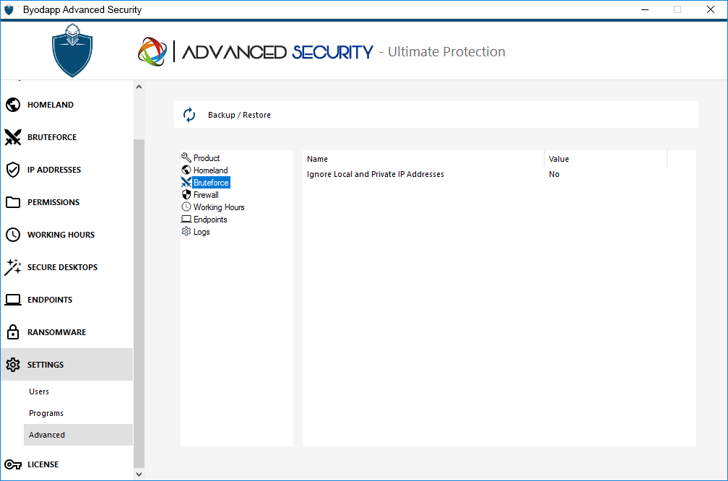This screenshot has width=728, height=481.
Task: Click the Logs gear icon in tree
Action: pyautogui.click(x=186, y=231)
